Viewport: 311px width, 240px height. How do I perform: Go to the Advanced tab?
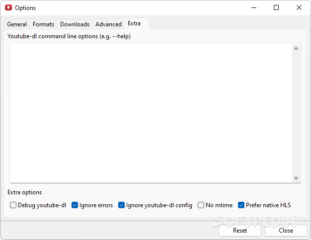[x=108, y=24]
